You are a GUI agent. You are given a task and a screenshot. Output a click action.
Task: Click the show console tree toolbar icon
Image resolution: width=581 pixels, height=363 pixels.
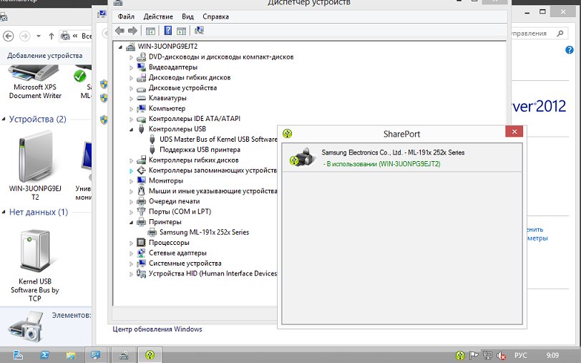click(150, 31)
